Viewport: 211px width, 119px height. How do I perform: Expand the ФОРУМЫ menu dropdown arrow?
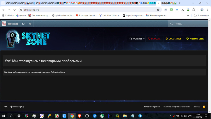pyautogui.click(x=144, y=39)
